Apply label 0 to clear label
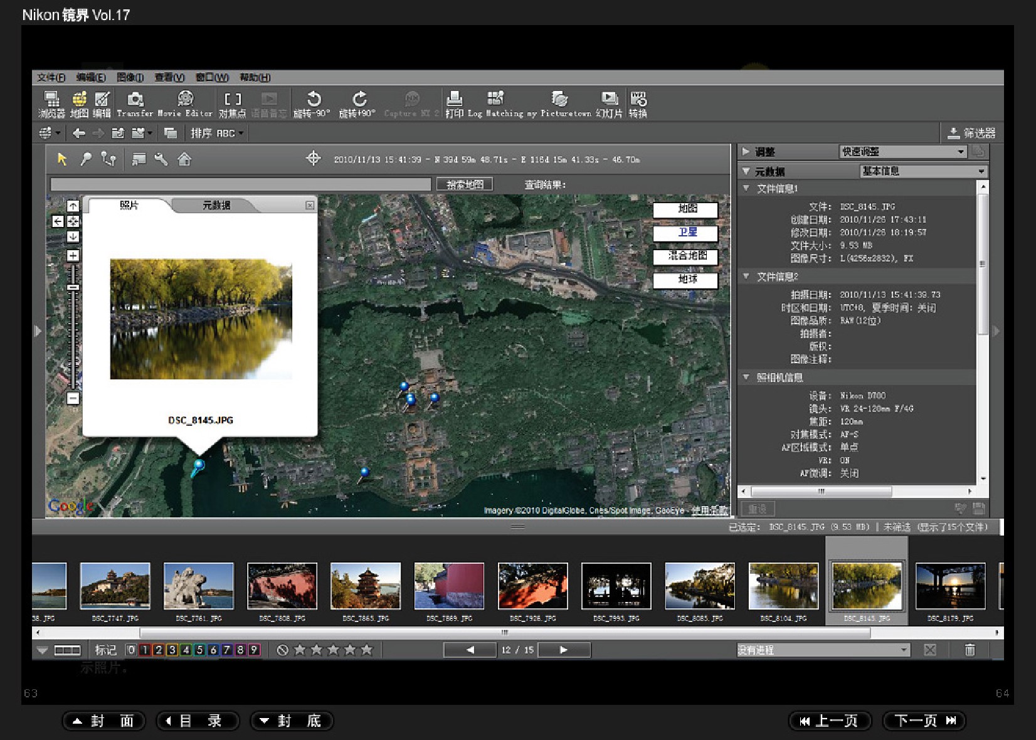 point(131,650)
